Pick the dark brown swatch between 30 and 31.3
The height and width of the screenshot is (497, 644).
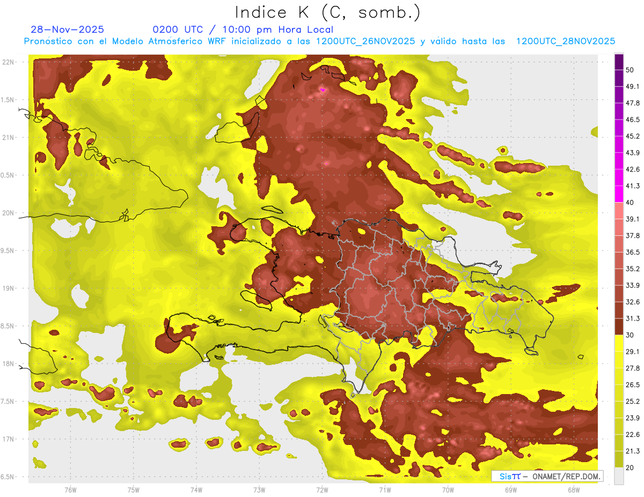tap(619, 327)
